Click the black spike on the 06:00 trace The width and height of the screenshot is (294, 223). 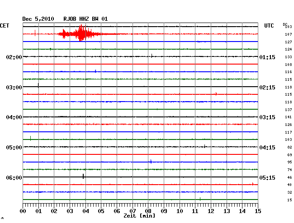(83, 176)
